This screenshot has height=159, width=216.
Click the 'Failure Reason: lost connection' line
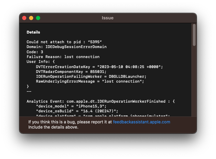[x=63, y=57]
